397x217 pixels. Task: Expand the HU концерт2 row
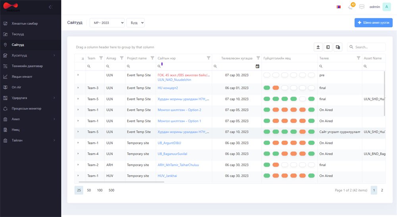[78, 88]
